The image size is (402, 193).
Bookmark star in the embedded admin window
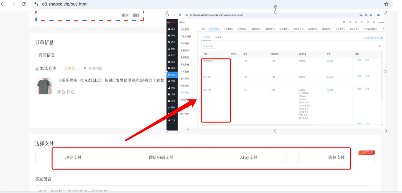[x=371, y=15]
